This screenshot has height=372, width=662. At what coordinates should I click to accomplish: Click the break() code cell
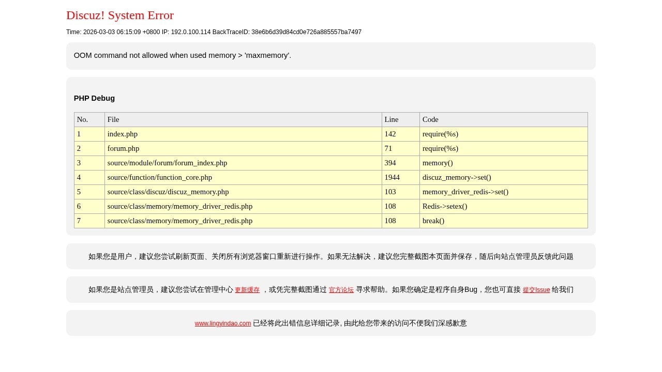tap(433, 221)
